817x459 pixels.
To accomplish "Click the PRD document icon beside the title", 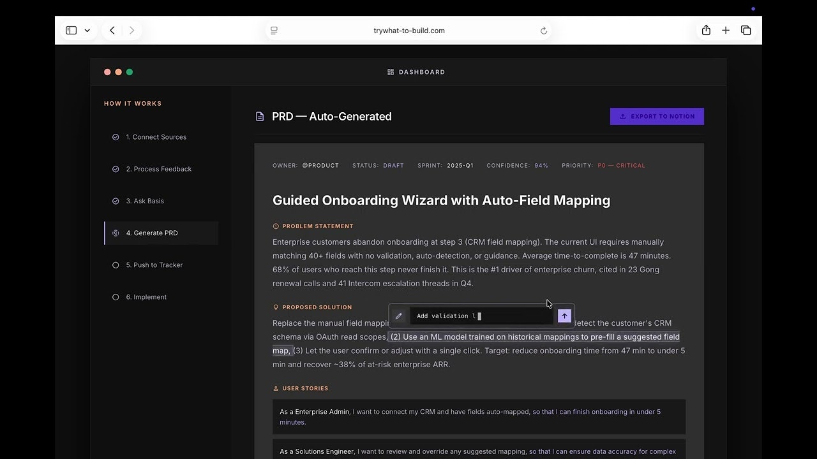I will (259, 117).
